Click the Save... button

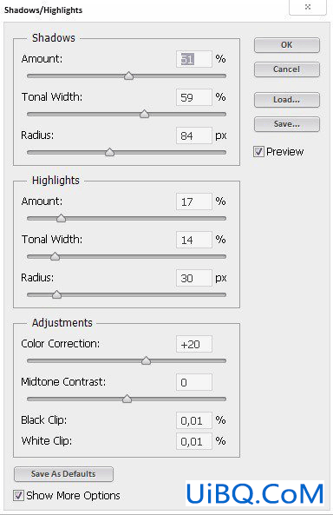pyautogui.click(x=287, y=124)
